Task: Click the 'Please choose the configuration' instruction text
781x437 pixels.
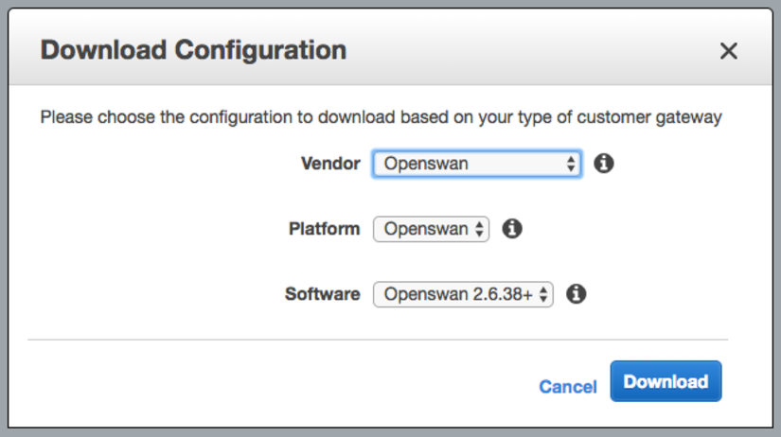Action: (x=382, y=117)
